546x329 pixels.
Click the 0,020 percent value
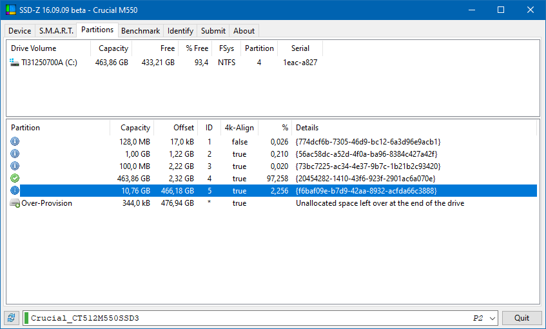point(279,166)
